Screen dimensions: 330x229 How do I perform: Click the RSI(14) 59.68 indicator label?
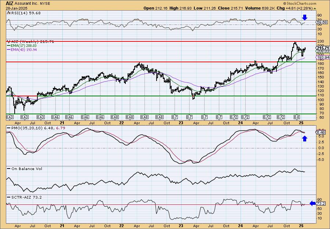tap(25, 13)
